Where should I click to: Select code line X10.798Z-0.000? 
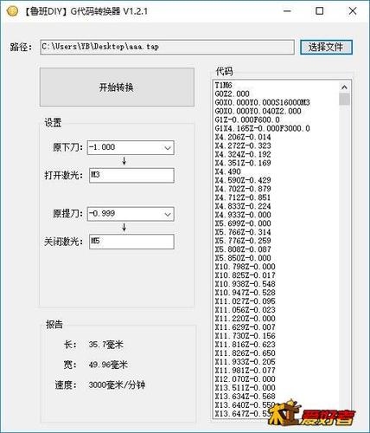tap(245, 267)
